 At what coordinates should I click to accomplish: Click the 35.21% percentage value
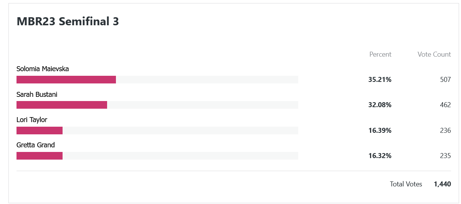click(x=380, y=80)
